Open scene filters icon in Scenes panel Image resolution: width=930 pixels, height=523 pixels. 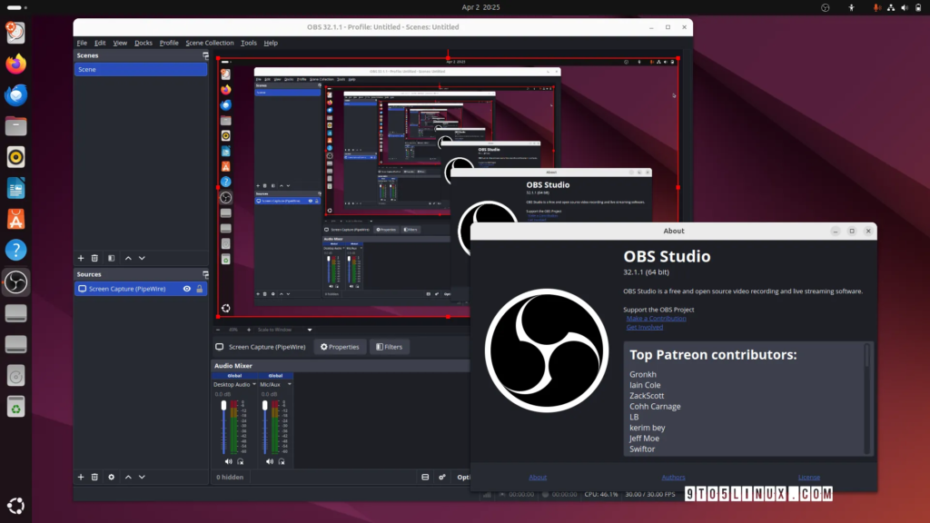(111, 258)
